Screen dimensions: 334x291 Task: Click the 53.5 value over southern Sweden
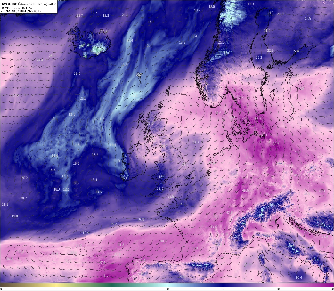[x=258, y=119]
